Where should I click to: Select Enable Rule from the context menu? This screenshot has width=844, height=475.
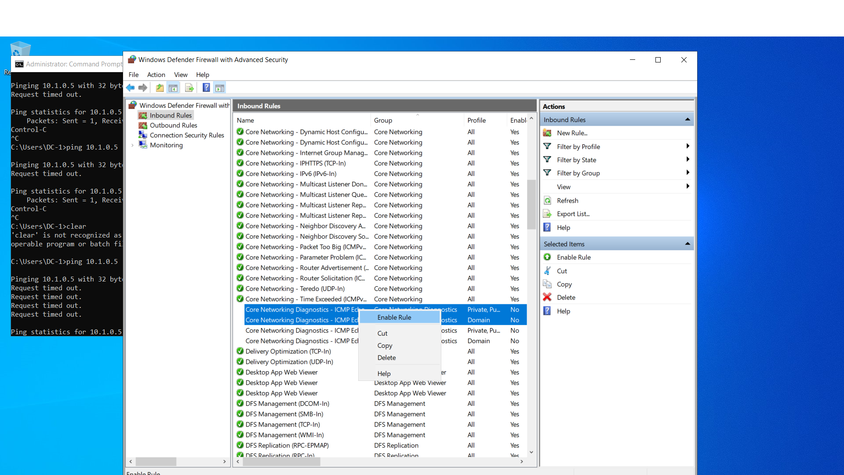click(394, 317)
